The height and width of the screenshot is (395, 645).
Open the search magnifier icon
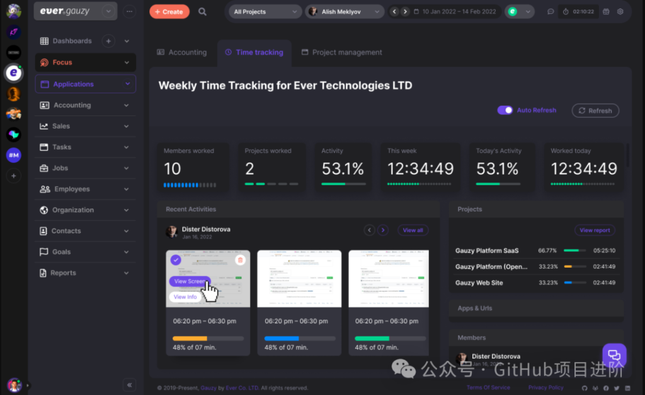coord(202,11)
